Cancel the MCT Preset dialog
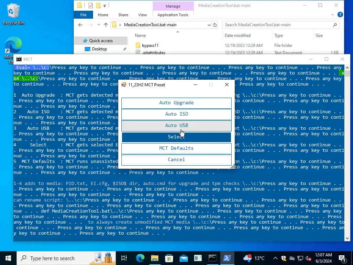Screen dimensions: 353x265 click(176, 159)
